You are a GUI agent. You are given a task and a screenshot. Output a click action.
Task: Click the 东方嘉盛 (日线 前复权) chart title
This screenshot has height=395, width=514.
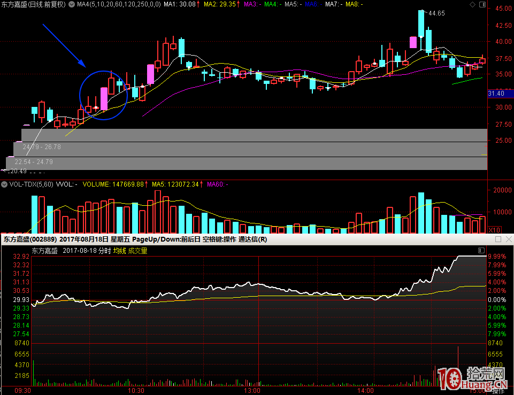33,4
